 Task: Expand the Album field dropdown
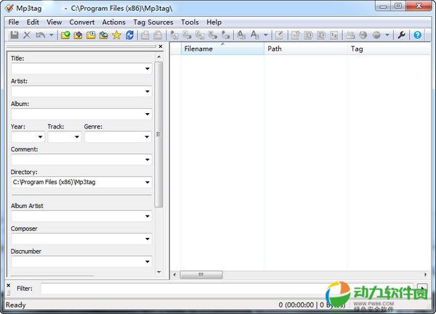coord(148,114)
